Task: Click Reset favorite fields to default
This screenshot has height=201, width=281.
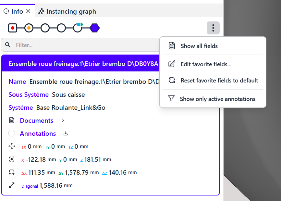Action: point(219,81)
